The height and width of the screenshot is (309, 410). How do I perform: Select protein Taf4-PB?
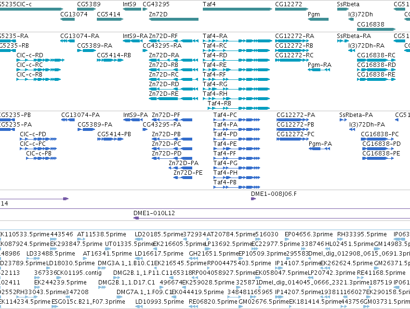[237, 187]
